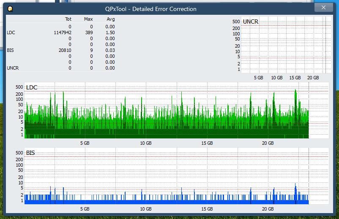Screen dimensions: 339x219
Task: Click the LDC row label in the table
Action: pos(11,32)
